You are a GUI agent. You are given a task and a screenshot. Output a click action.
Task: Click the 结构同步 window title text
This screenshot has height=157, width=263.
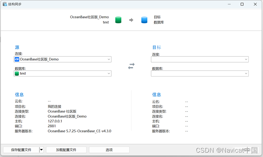tap(15, 4)
